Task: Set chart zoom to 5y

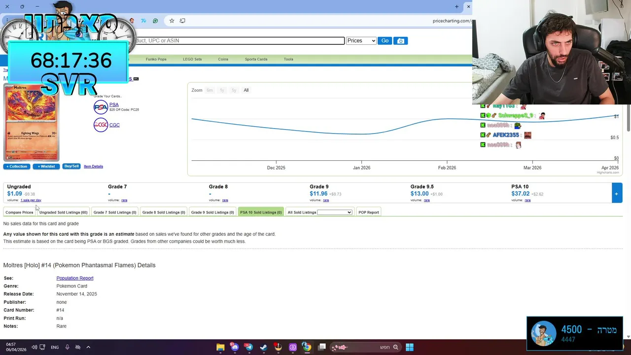Action: click(234, 90)
